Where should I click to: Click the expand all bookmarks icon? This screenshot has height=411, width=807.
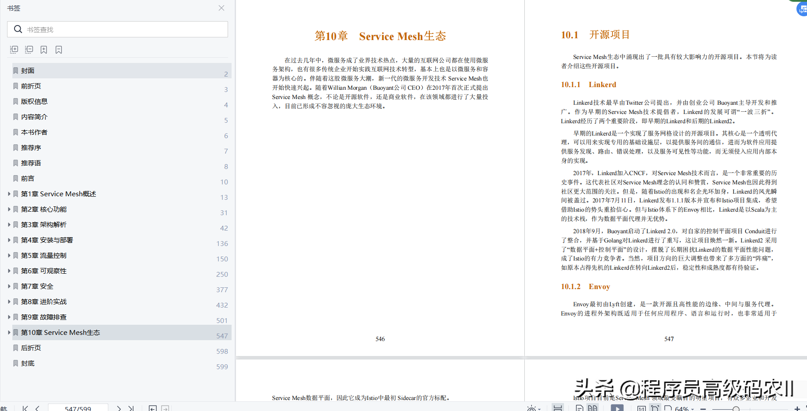14,50
